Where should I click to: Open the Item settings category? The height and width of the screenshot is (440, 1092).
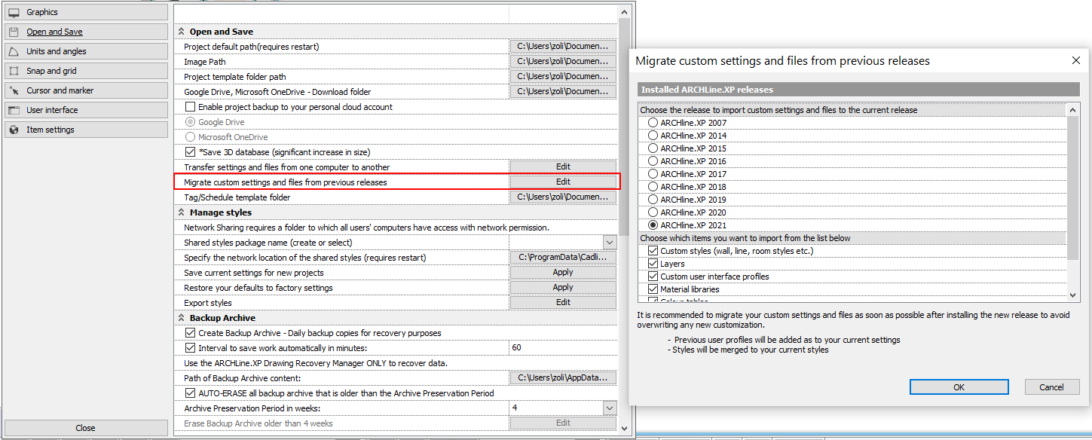(86, 130)
